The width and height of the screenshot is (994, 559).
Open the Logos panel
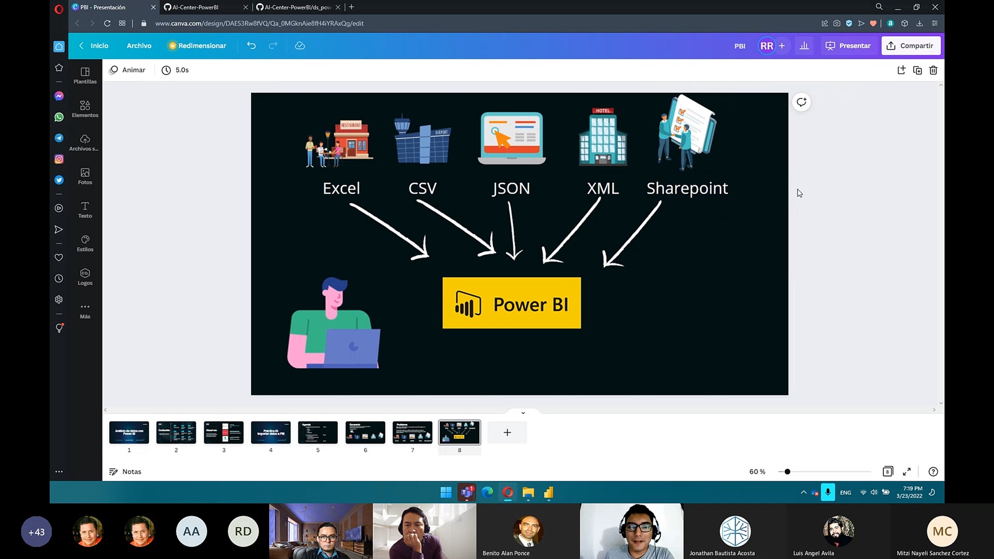(85, 277)
